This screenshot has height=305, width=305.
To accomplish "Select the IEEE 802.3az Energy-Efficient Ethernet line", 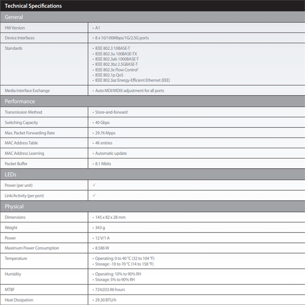I will point(132,80).
